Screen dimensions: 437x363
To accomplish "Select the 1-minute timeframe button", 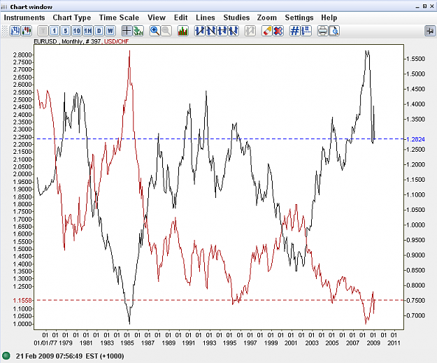I will (55, 31).
